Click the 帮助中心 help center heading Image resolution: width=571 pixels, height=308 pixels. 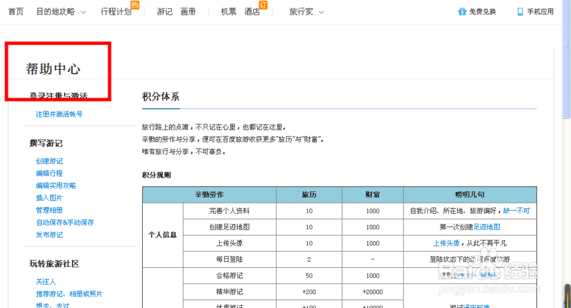[x=53, y=69]
